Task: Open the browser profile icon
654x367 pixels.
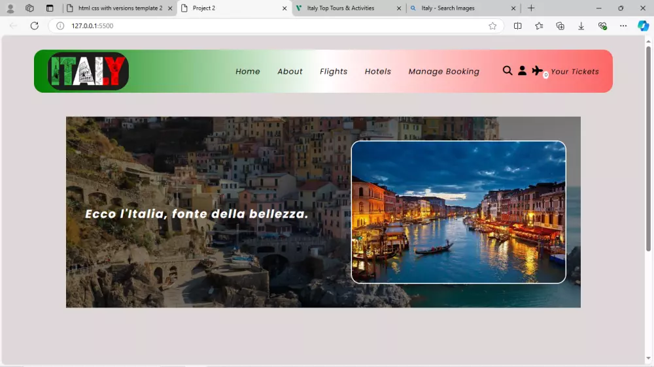Action: click(10, 8)
